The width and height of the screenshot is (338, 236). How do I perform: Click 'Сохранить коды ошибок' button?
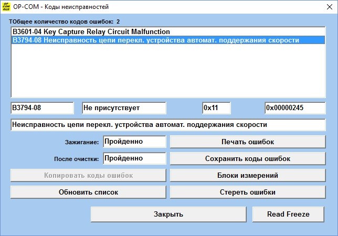(x=248, y=158)
